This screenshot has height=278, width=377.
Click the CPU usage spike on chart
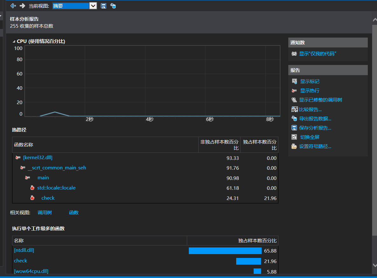[55, 113]
